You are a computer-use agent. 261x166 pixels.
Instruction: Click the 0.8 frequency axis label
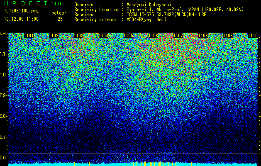(4, 116)
